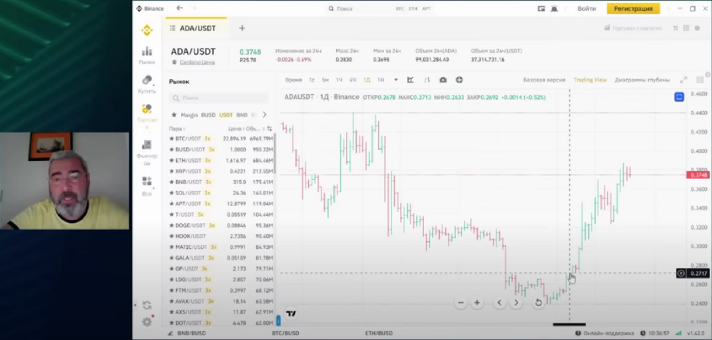The height and width of the screenshot is (340, 712).
Task: Open indicators via the plus circle icon
Action: click(x=459, y=80)
